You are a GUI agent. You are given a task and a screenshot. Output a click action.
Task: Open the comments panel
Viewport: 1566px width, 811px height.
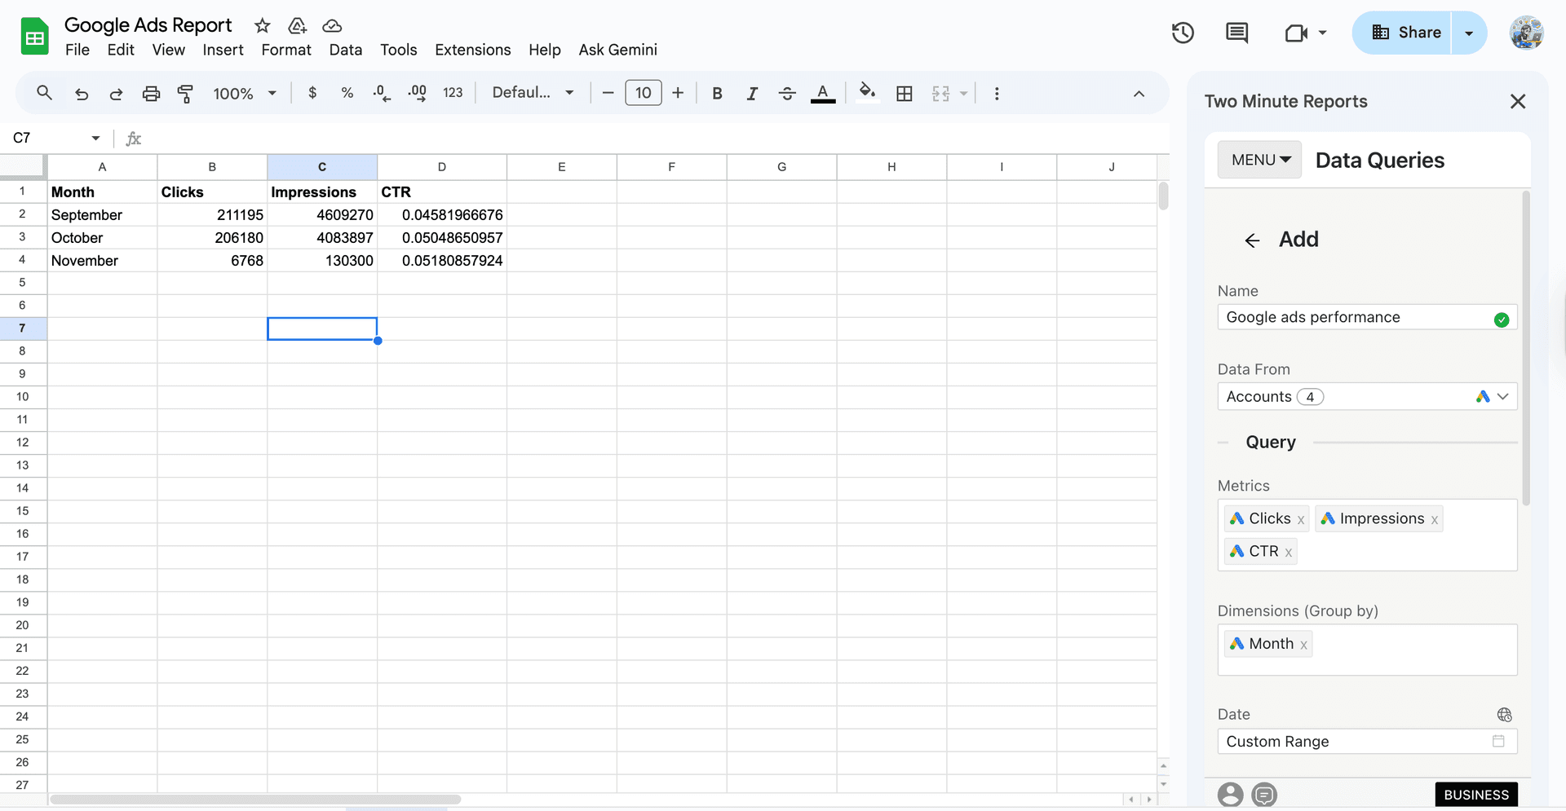tap(1236, 33)
